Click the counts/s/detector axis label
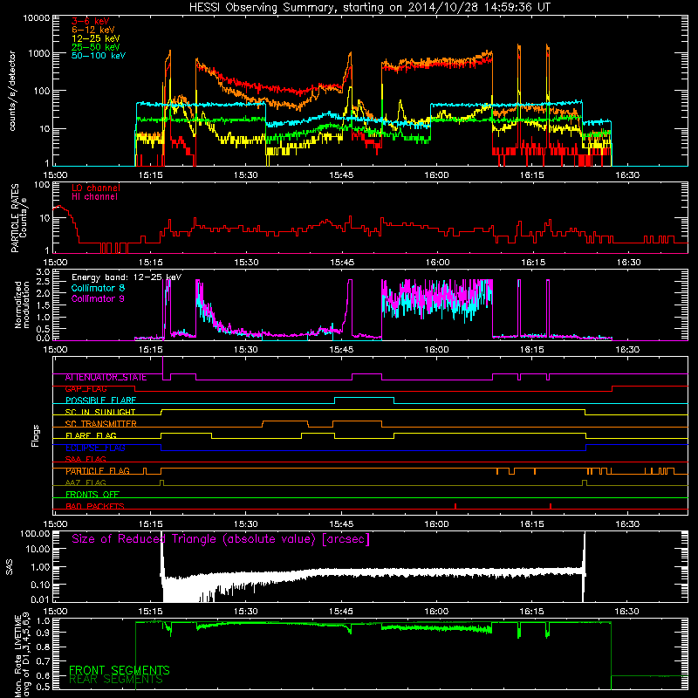This screenshot has width=698, height=698. [x=12, y=91]
